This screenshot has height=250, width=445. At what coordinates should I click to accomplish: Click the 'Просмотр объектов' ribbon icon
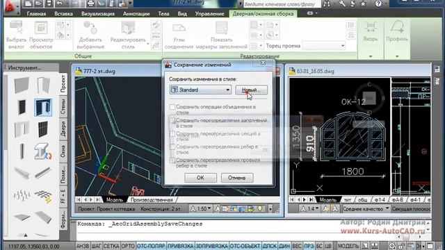41,28
